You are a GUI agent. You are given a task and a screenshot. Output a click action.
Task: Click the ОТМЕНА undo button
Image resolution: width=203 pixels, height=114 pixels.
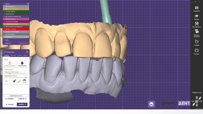click(x=10, y=99)
